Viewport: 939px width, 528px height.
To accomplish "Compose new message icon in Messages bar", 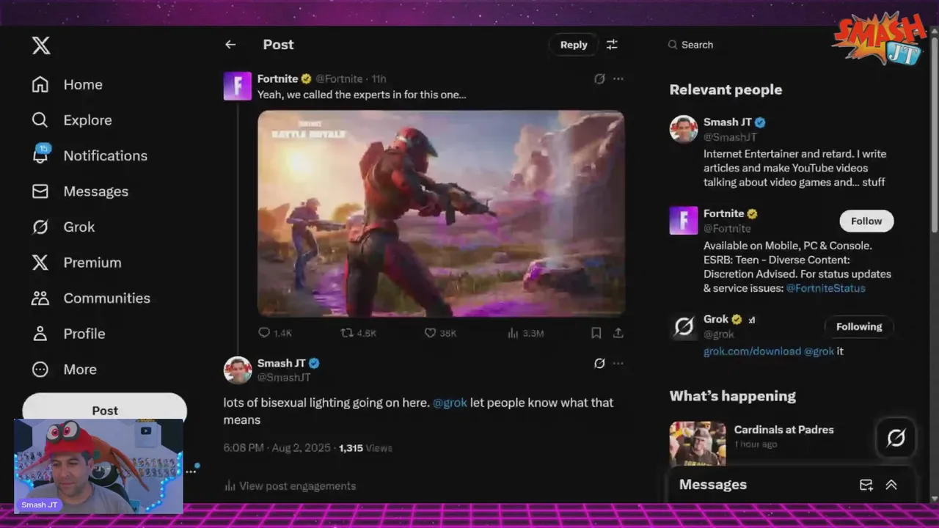I will coord(866,485).
